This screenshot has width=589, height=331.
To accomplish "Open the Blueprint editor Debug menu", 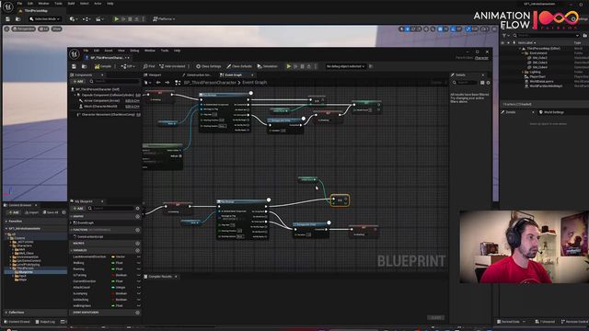I will (134, 51).
